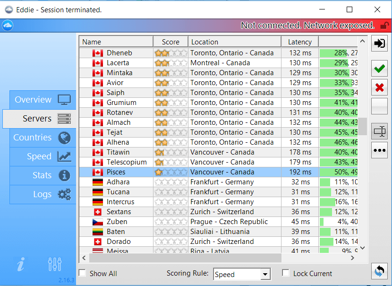Select the Dorado server

(219, 242)
